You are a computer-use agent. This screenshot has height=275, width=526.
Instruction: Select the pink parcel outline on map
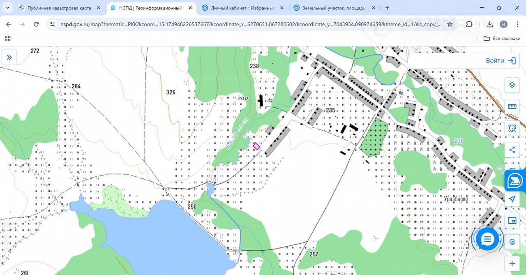(256, 146)
